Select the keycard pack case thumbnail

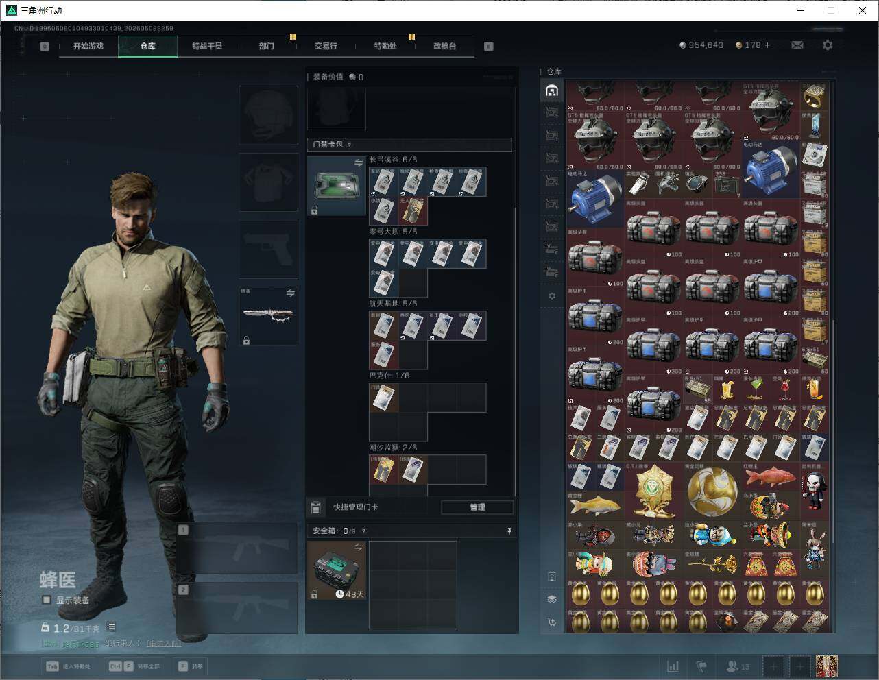pos(336,186)
